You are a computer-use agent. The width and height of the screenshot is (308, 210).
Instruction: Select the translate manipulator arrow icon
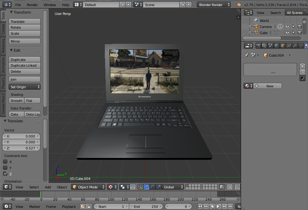pos(147,187)
